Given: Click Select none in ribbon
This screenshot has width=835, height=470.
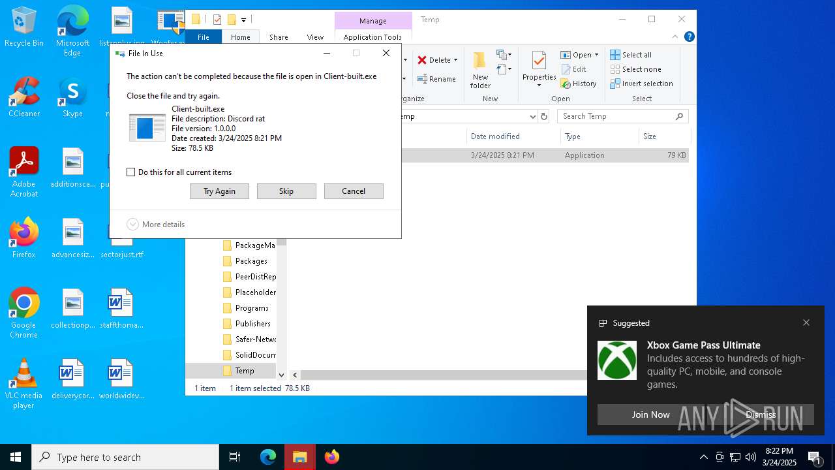Looking at the screenshot, I should [x=635, y=69].
